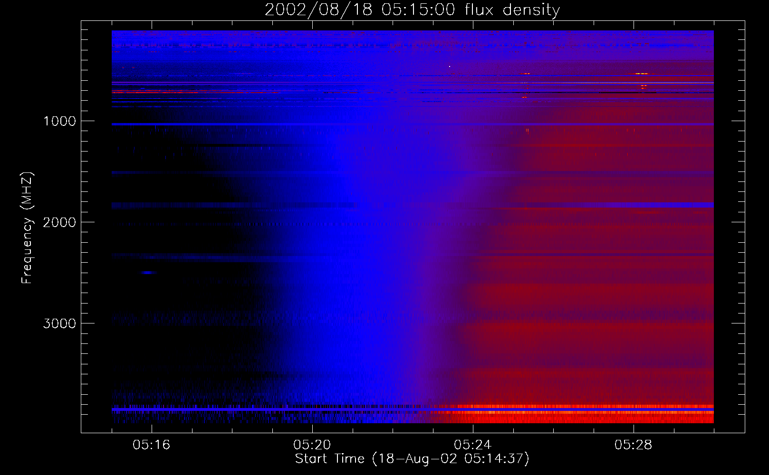Select the 'Frequency (MHZ)' y-axis label

28,228
